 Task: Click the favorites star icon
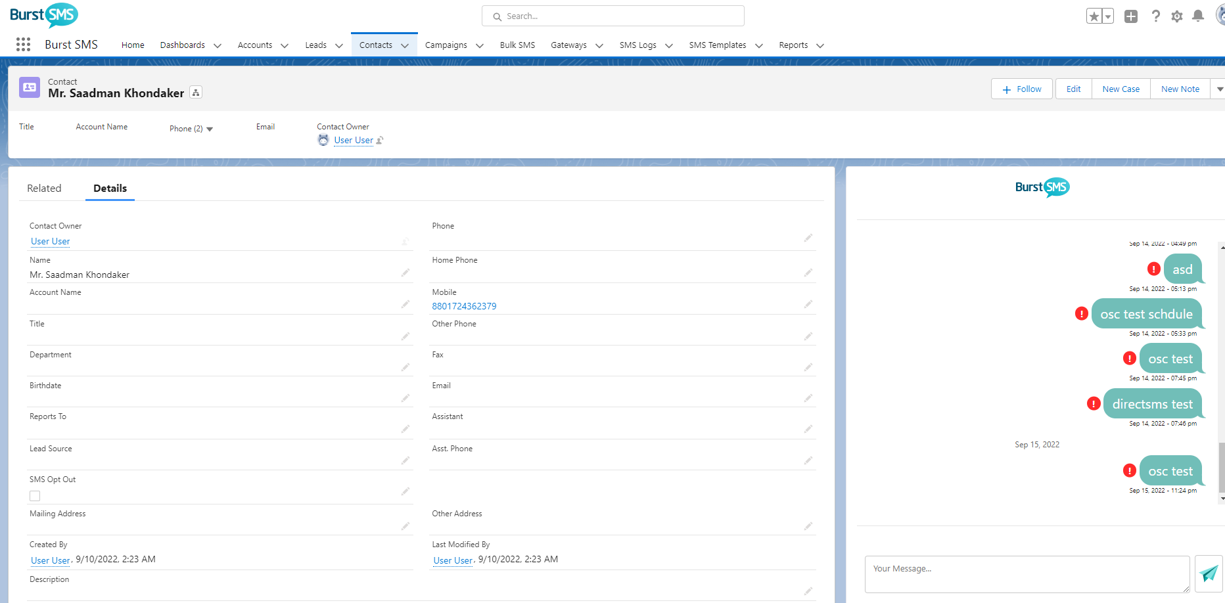click(1094, 16)
